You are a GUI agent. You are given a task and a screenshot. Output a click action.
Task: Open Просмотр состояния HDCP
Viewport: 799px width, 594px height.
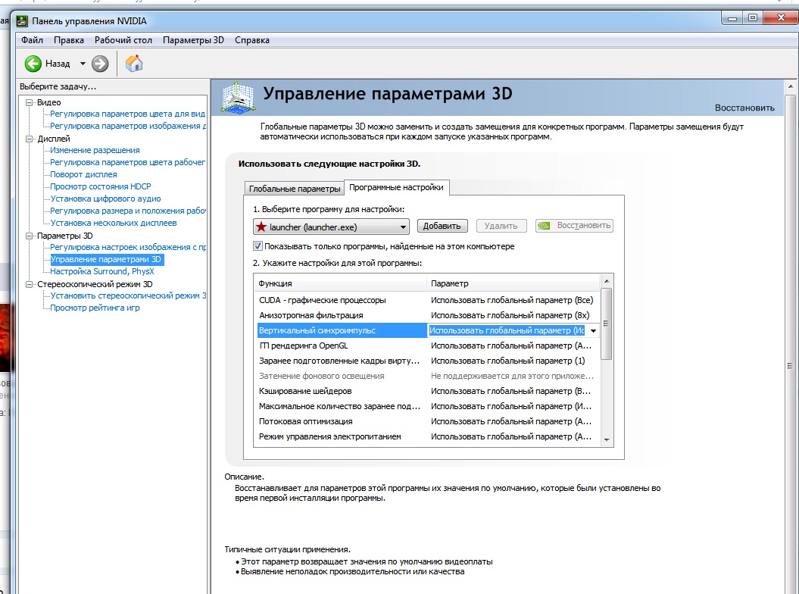pos(101,186)
